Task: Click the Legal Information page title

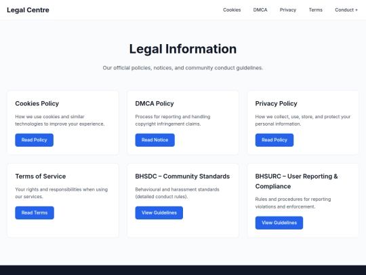Action: pos(183,49)
